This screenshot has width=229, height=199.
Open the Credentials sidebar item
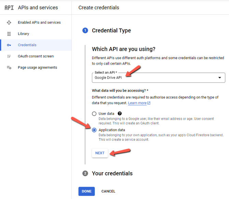pos(36,45)
